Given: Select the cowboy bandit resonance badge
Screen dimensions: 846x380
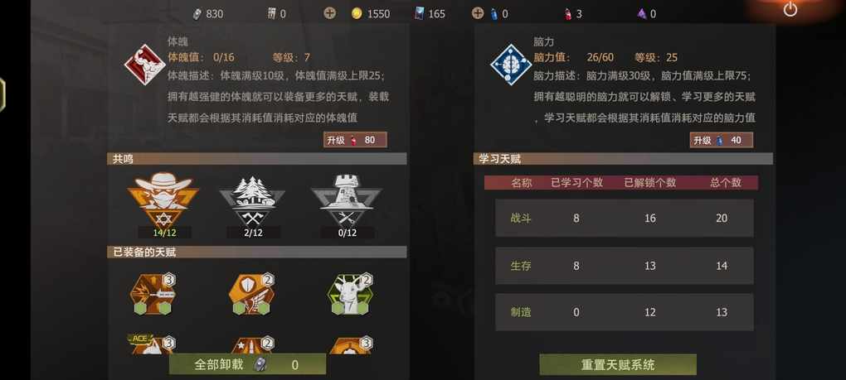Looking at the screenshot, I should click(x=163, y=199).
